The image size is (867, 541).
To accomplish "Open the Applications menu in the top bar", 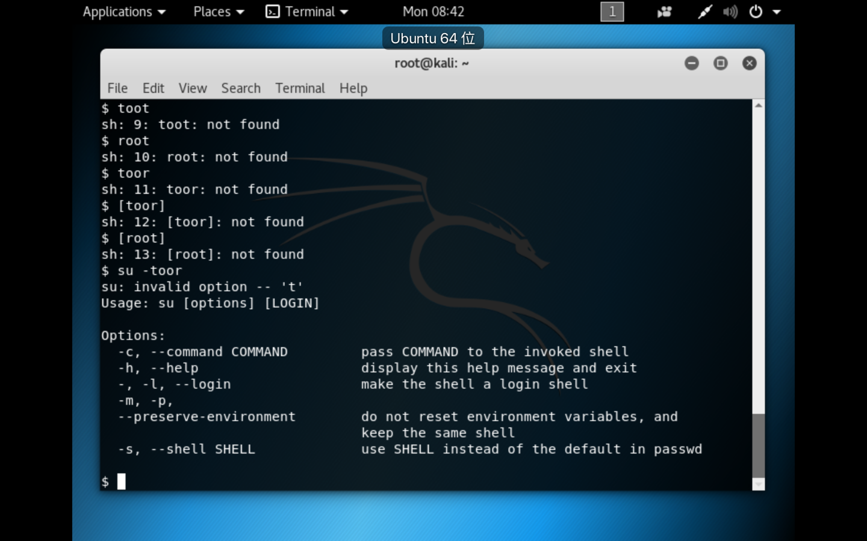I will click(124, 12).
